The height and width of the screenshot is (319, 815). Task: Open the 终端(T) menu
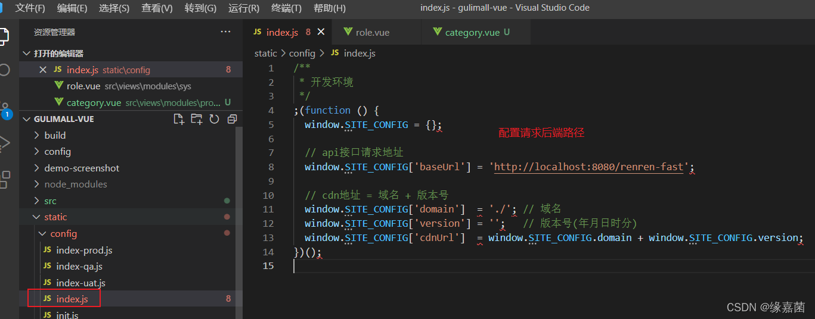click(x=286, y=8)
